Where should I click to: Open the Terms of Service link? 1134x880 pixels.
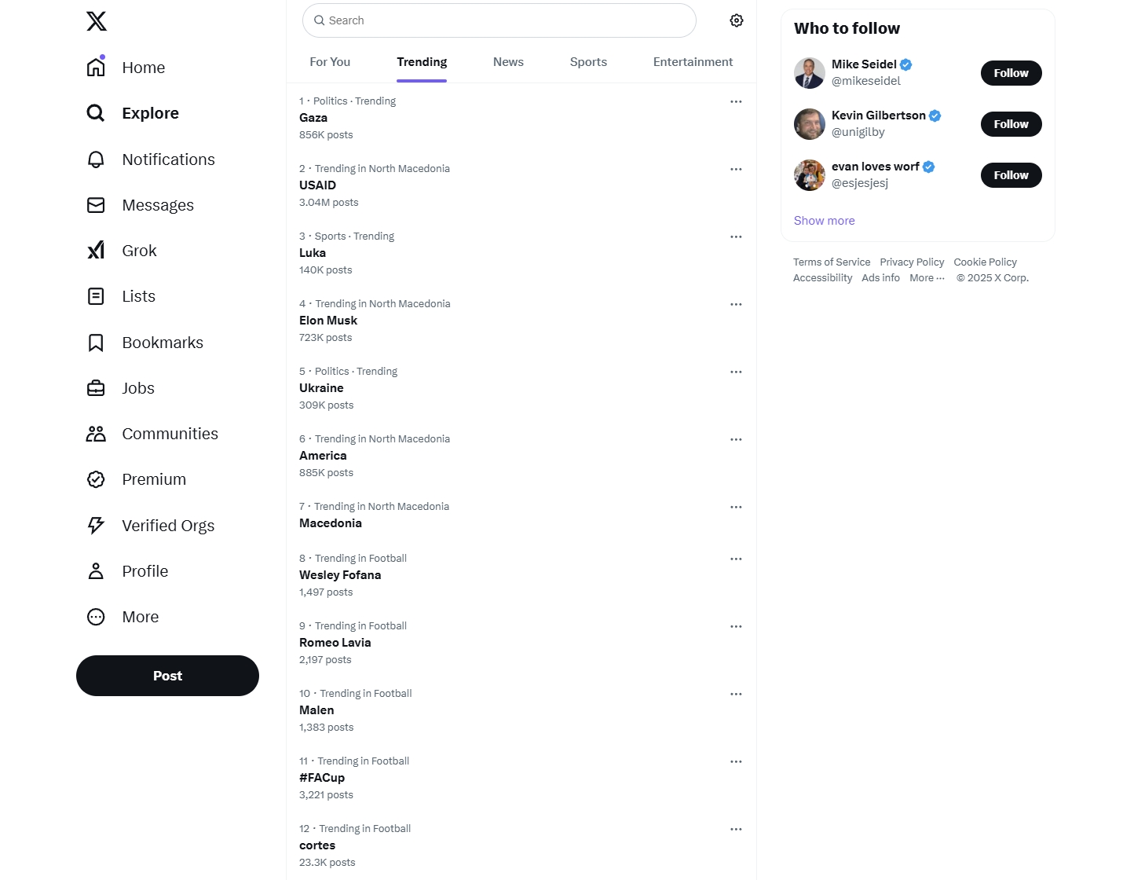832,262
